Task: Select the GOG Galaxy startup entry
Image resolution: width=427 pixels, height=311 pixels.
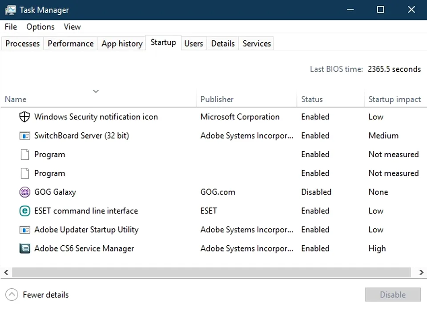Action: click(x=213, y=192)
